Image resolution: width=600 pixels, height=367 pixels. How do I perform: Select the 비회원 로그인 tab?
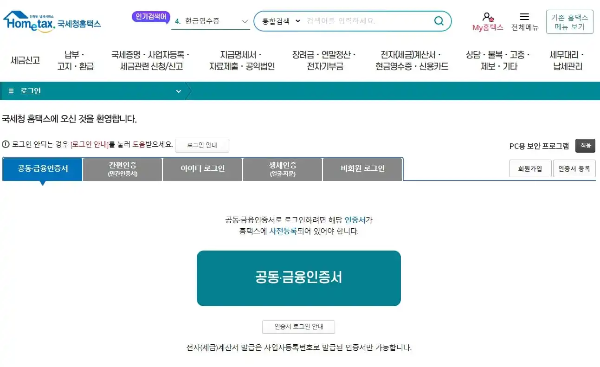362,169
